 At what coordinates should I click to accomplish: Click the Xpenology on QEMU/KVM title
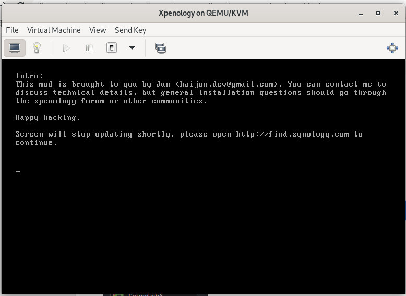click(203, 13)
